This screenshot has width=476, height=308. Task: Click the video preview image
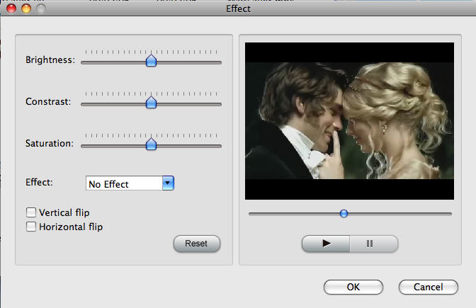pos(349,121)
